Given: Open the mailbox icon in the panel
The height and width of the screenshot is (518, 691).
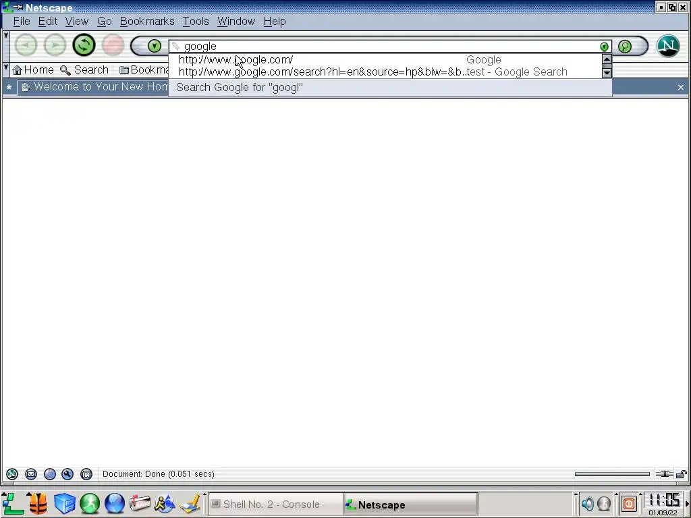Looking at the screenshot, I should [x=140, y=504].
